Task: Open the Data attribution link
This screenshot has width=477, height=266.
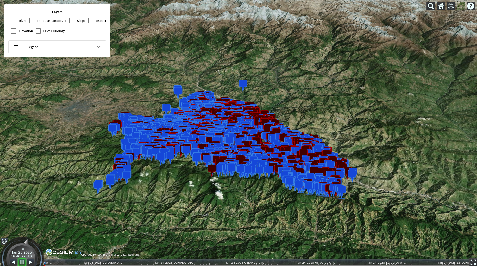Action: [x=131, y=255]
